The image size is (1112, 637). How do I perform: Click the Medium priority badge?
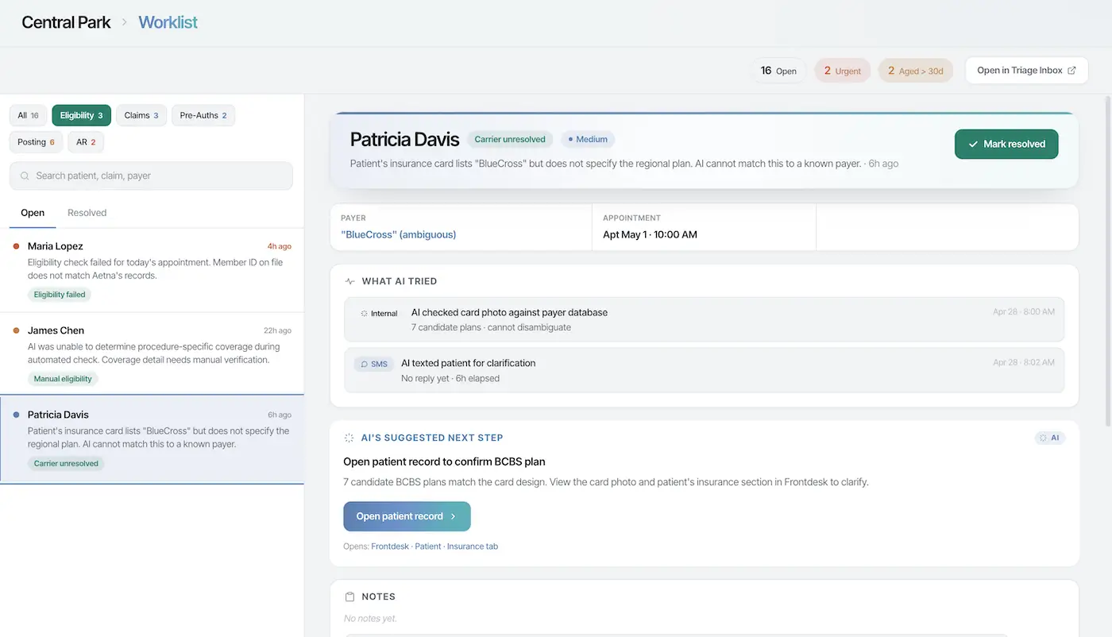click(x=588, y=139)
